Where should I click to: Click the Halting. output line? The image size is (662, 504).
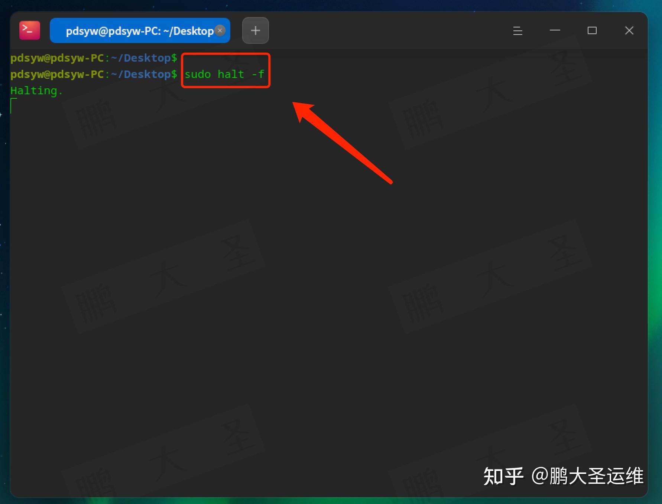36,90
